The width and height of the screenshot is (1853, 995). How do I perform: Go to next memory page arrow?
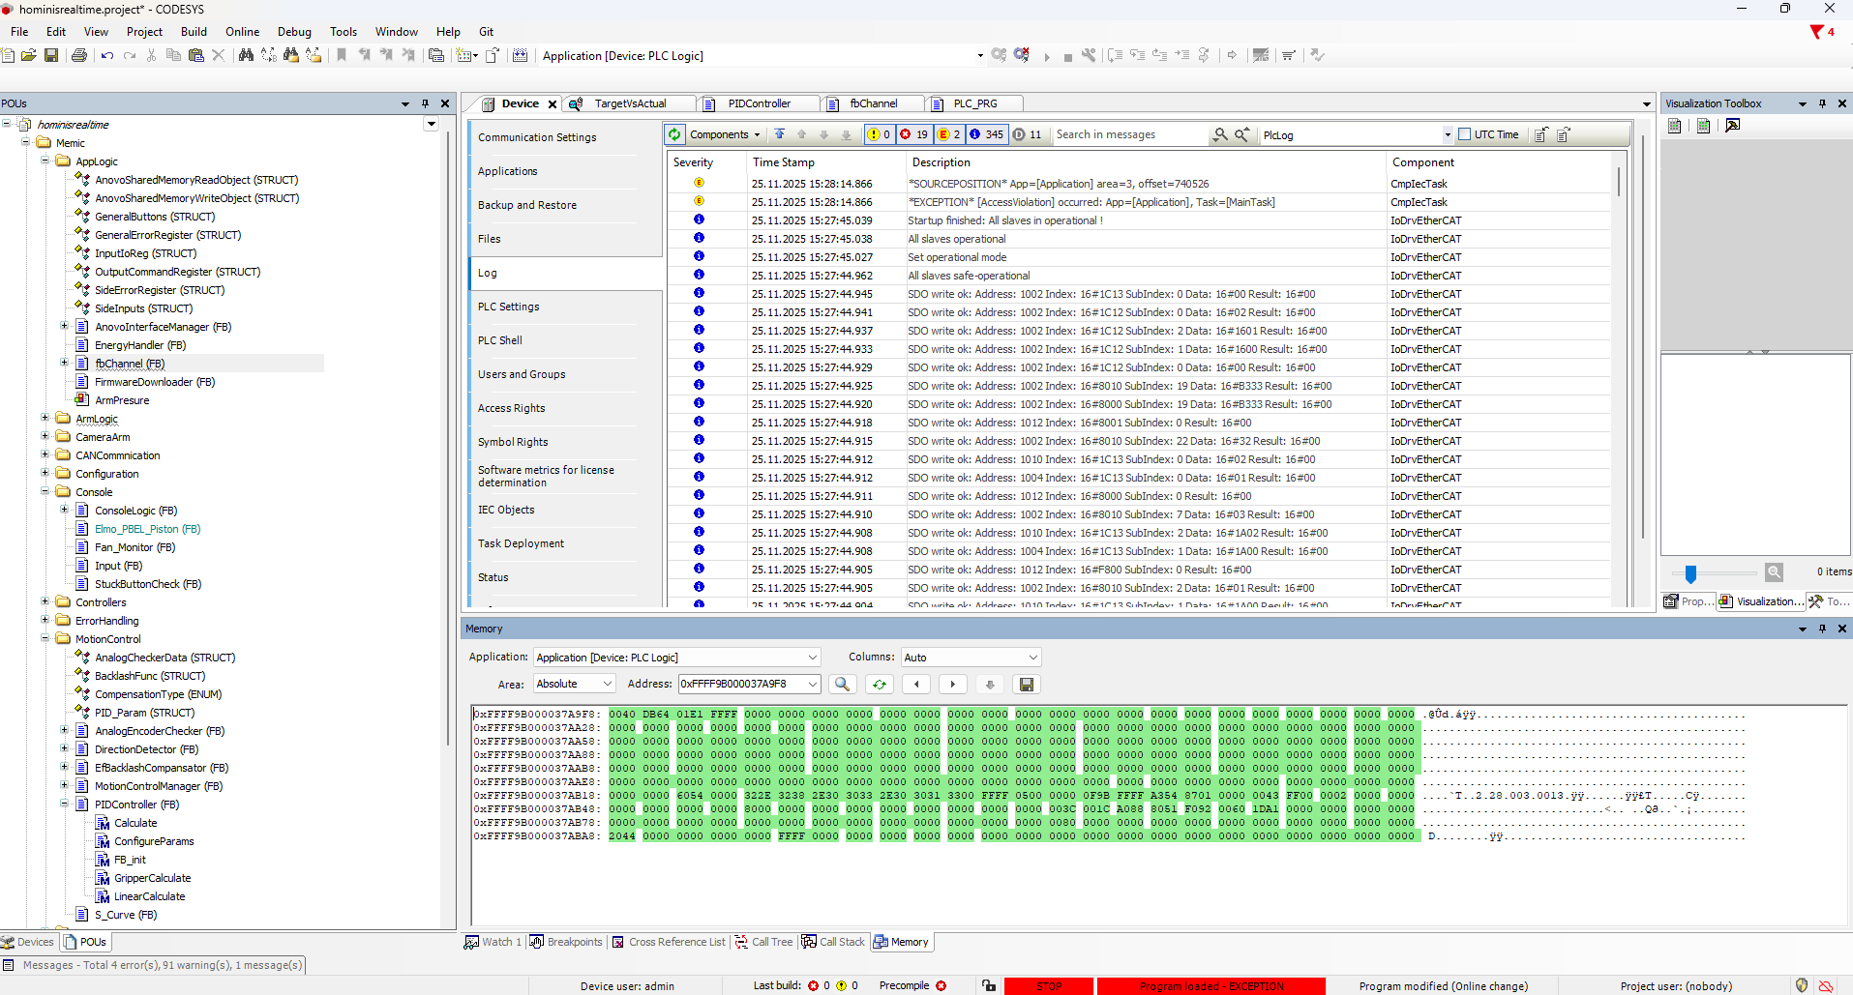(x=953, y=685)
